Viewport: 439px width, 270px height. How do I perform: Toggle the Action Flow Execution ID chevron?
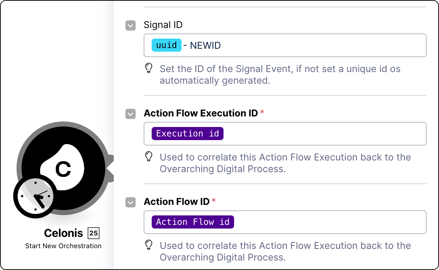[x=131, y=114]
